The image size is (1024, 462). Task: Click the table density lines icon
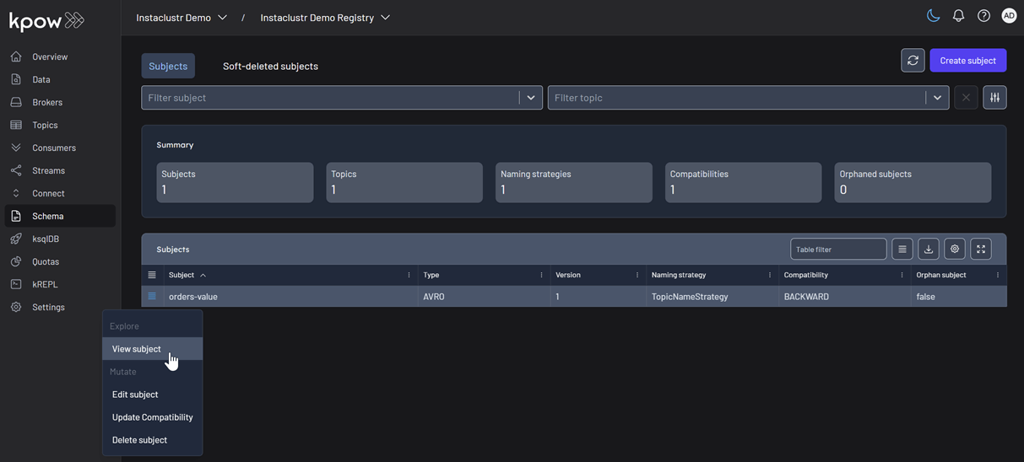tap(902, 250)
